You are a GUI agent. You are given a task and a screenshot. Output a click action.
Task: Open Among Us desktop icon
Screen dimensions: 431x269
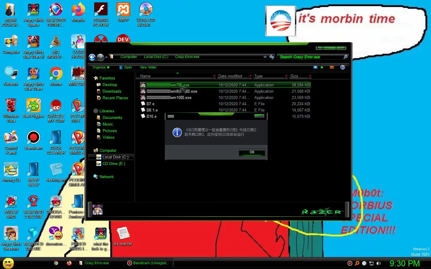coord(11,172)
